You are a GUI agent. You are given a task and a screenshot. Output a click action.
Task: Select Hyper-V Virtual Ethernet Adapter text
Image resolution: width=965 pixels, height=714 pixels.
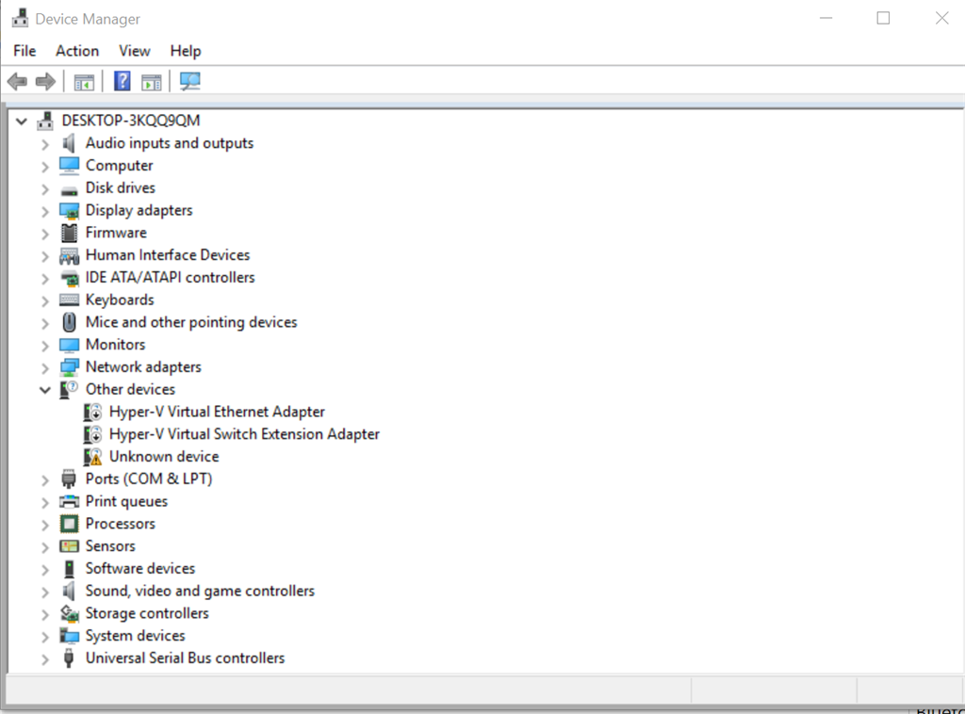(x=217, y=412)
